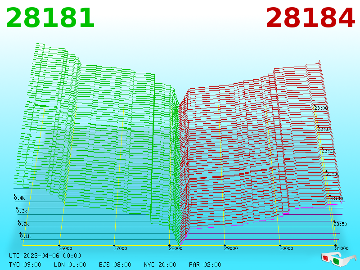Click the 23:50 time axis marker
360x270 pixels.
click(x=340, y=224)
